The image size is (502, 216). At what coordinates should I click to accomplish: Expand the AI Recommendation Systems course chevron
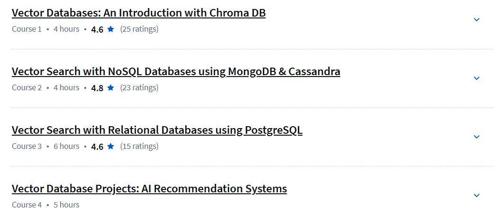pyautogui.click(x=476, y=196)
